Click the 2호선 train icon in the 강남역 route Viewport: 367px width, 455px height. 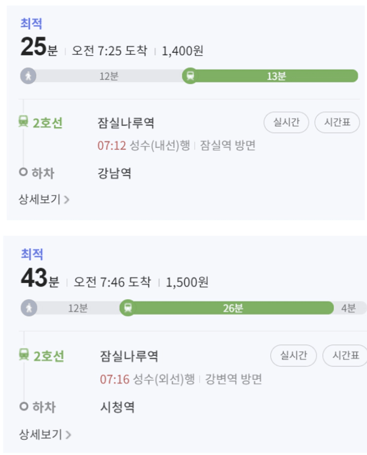[24, 121]
